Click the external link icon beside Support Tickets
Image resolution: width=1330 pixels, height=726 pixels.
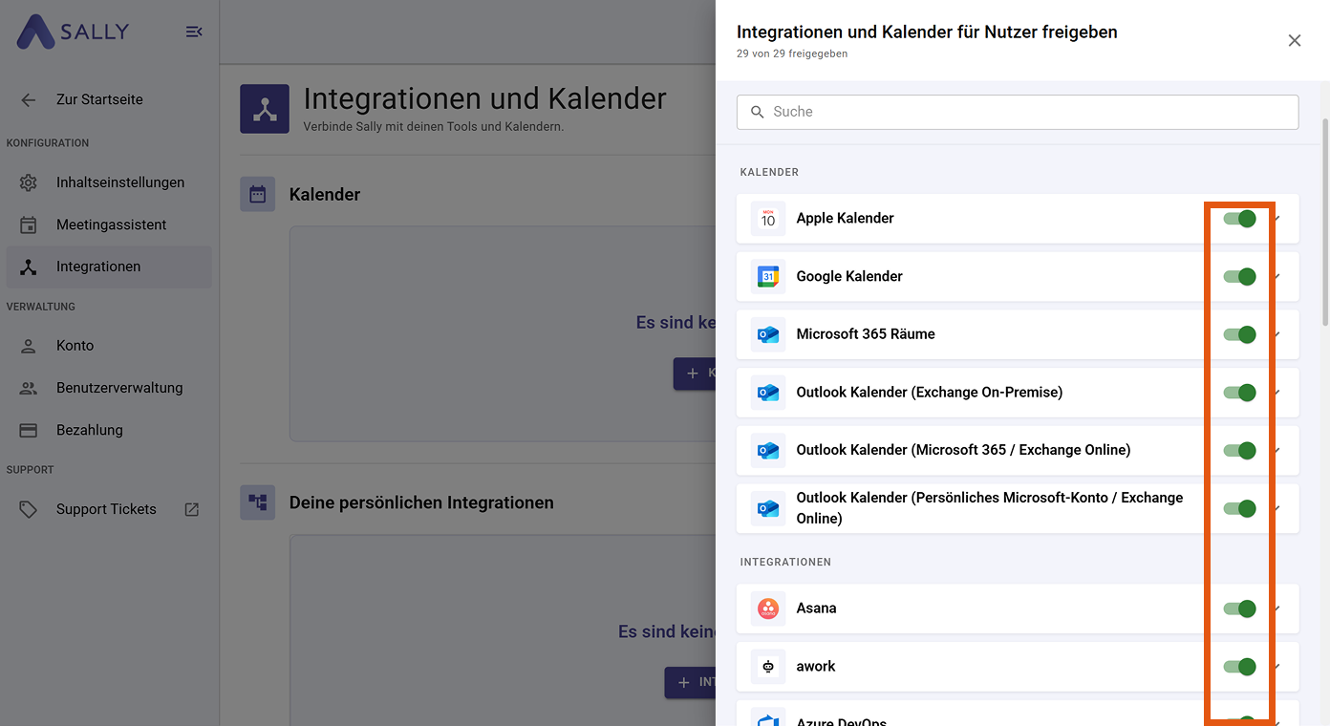point(192,509)
